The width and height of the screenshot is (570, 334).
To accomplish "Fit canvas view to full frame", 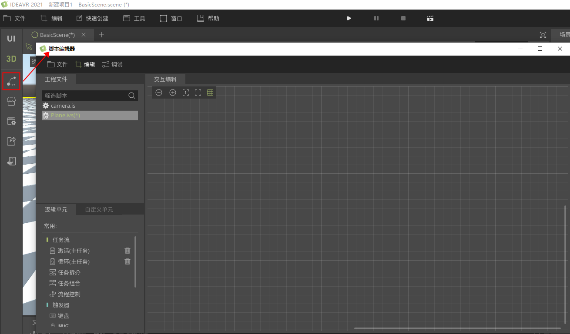I will 198,93.
